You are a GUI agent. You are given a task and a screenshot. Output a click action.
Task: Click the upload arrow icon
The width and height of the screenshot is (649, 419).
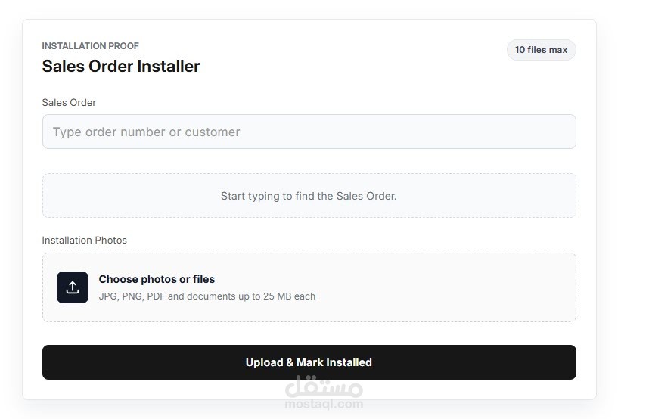click(x=73, y=287)
